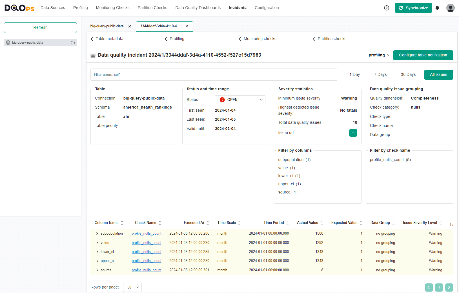Open the Data Quality Dashboards menu

coord(198,8)
